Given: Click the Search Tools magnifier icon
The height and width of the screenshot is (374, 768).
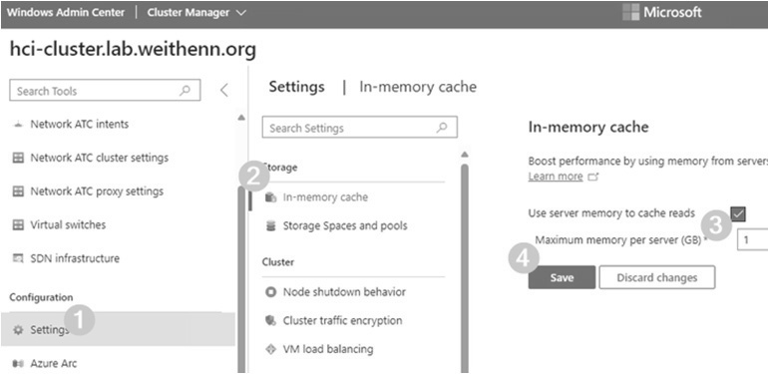Looking at the screenshot, I should [186, 91].
